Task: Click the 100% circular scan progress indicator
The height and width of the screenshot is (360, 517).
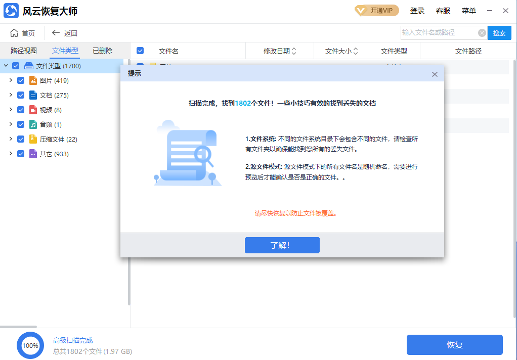Action: (x=30, y=345)
